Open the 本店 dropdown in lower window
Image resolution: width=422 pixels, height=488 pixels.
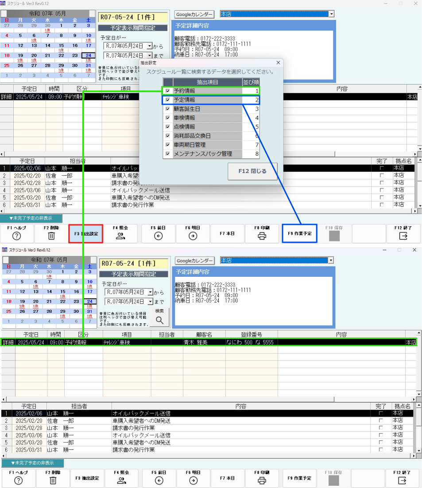click(331, 260)
